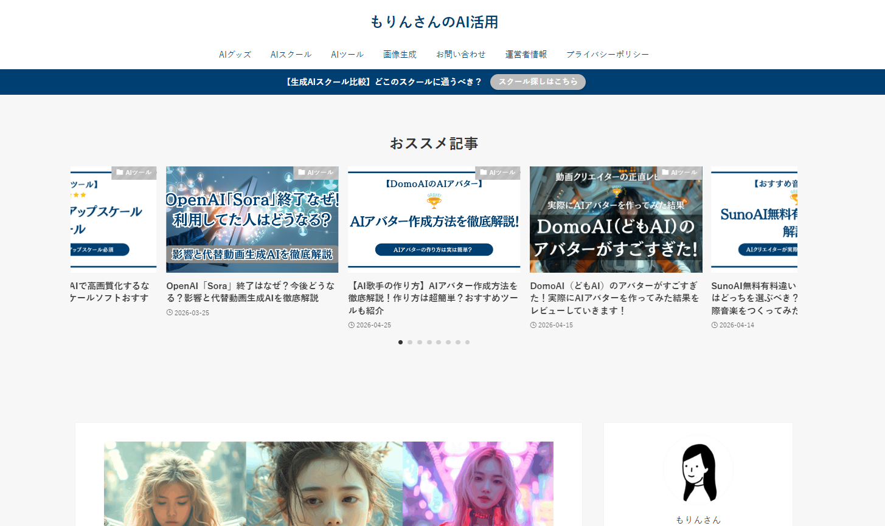Click the もりんさん profile name

pos(698,520)
